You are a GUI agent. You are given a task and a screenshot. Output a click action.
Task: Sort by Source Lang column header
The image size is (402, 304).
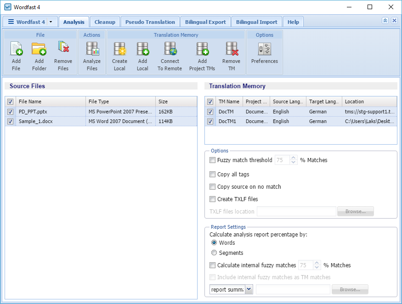tap(288, 101)
